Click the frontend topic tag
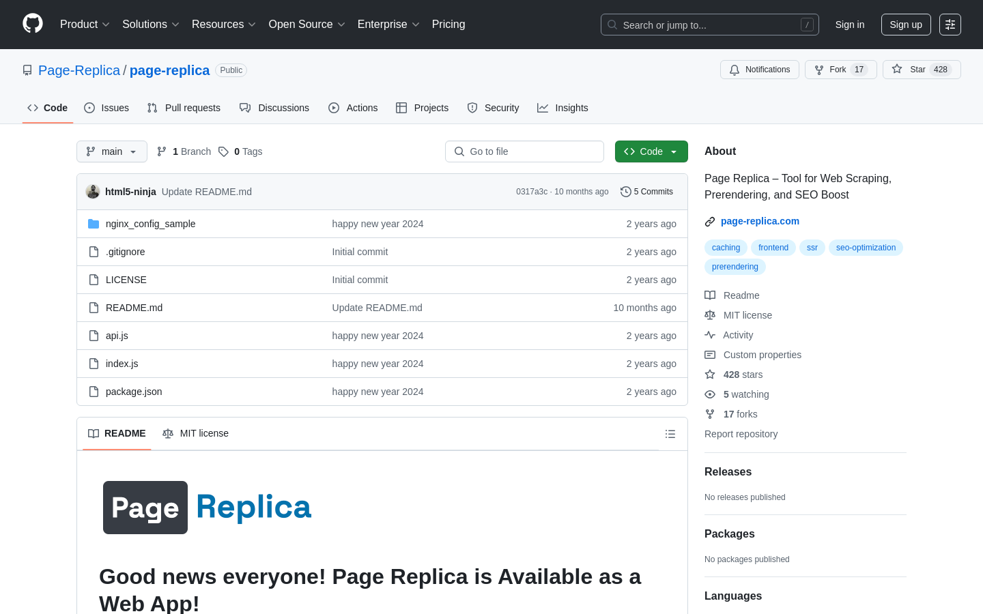Image resolution: width=983 pixels, height=614 pixels. click(x=773, y=248)
